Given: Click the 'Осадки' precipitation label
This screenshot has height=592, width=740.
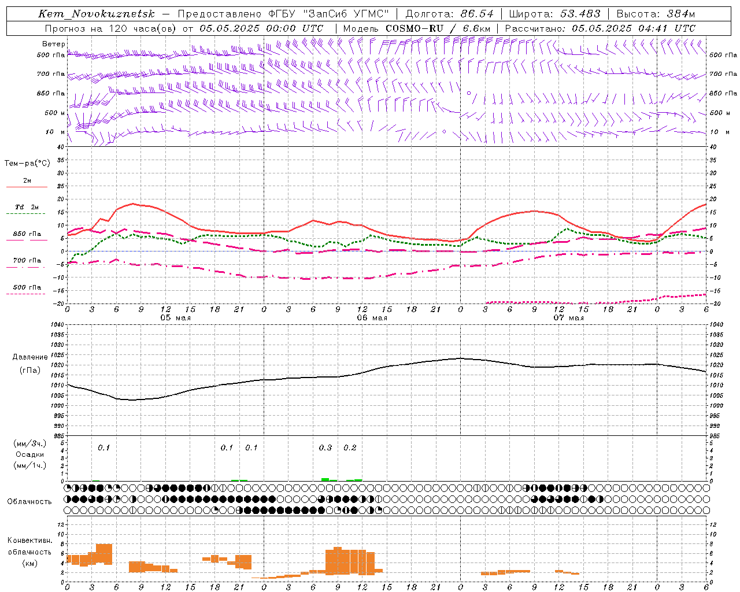Looking at the screenshot, I should coord(30,454).
